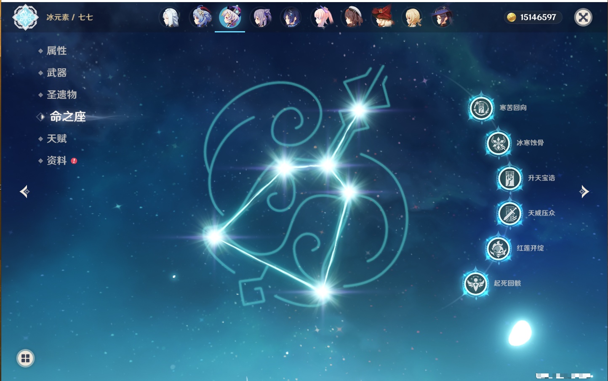
Task: Click the Mora amount 15146597
Action: [538, 17]
